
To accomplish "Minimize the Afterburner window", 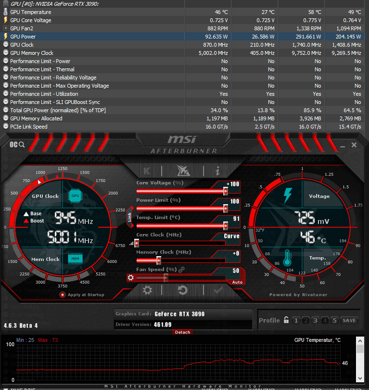I will (x=343, y=146).
